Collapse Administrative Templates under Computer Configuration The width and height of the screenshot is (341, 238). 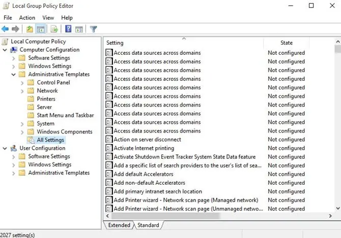(13, 75)
